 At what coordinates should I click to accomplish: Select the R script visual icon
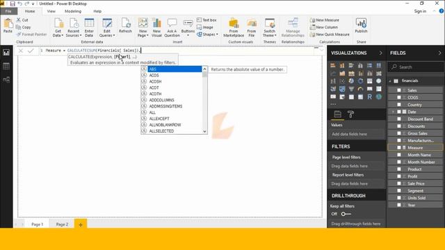click(369, 97)
